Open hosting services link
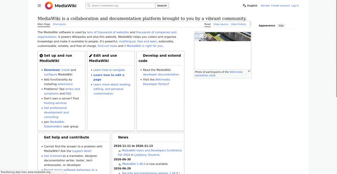This screenshot has height=174, width=337. 55,103
